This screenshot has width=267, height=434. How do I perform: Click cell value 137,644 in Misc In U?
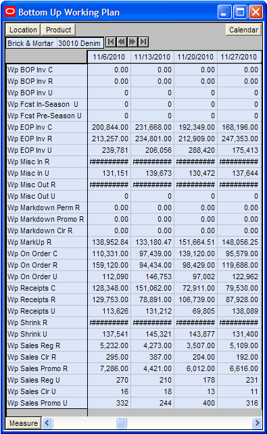point(239,173)
